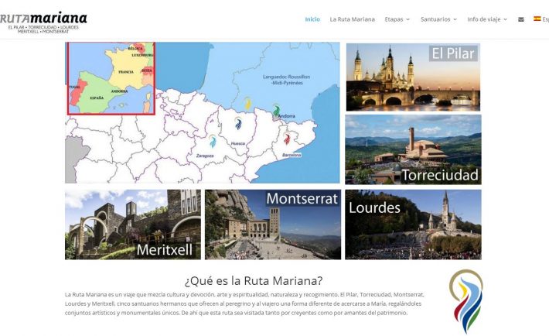Select the dark blue Huesca map marker
549x336 pixels.
click(238, 123)
